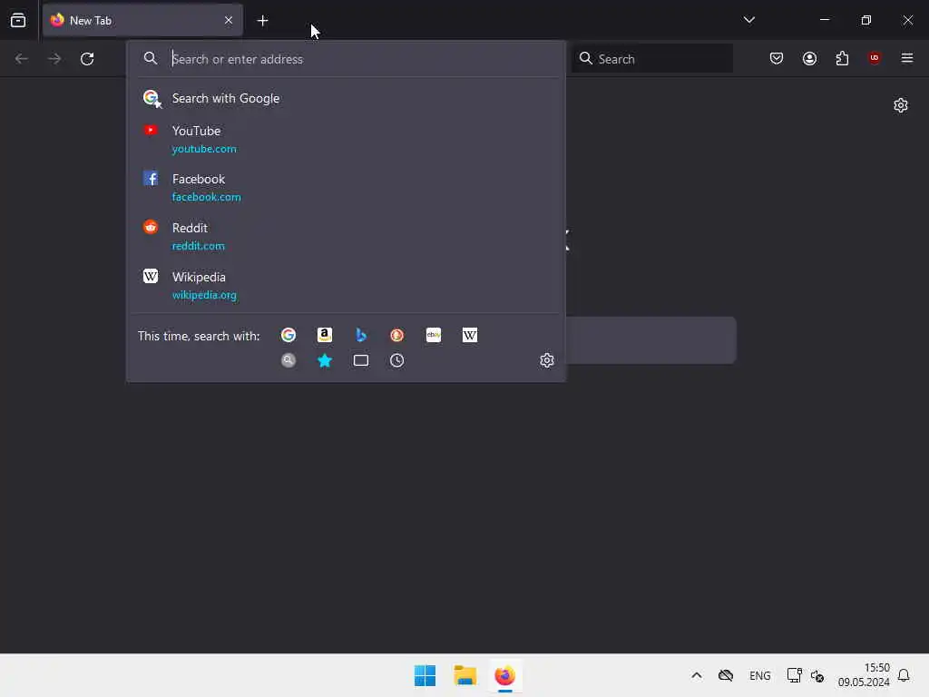Viewport: 929px width, 697px height.
Task: Click the Search box in toolbar
Action: (x=652, y=59)
